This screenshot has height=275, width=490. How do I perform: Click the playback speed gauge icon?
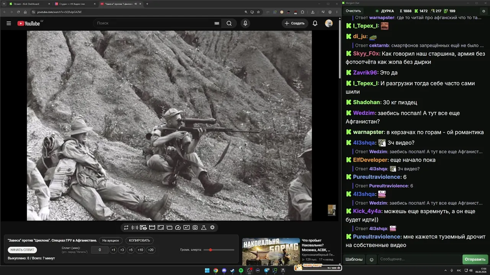178,228
